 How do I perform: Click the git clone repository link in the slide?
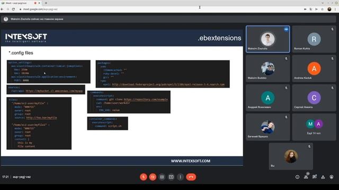tap(146, 99)
